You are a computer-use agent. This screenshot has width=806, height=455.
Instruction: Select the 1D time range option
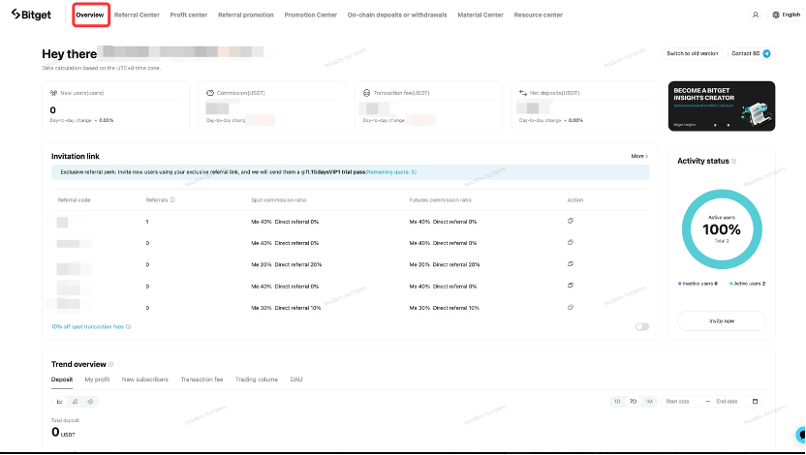pyautogui.click(x=617, y=401)
